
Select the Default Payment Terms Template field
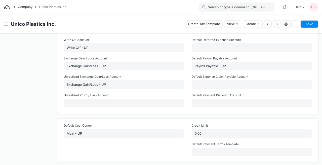(x=252, y=152)
